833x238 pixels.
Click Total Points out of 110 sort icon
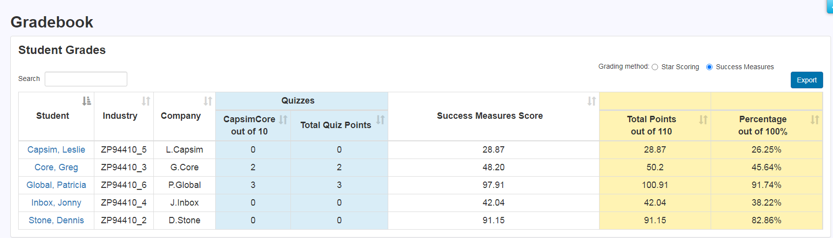click(x=703, y=120)
